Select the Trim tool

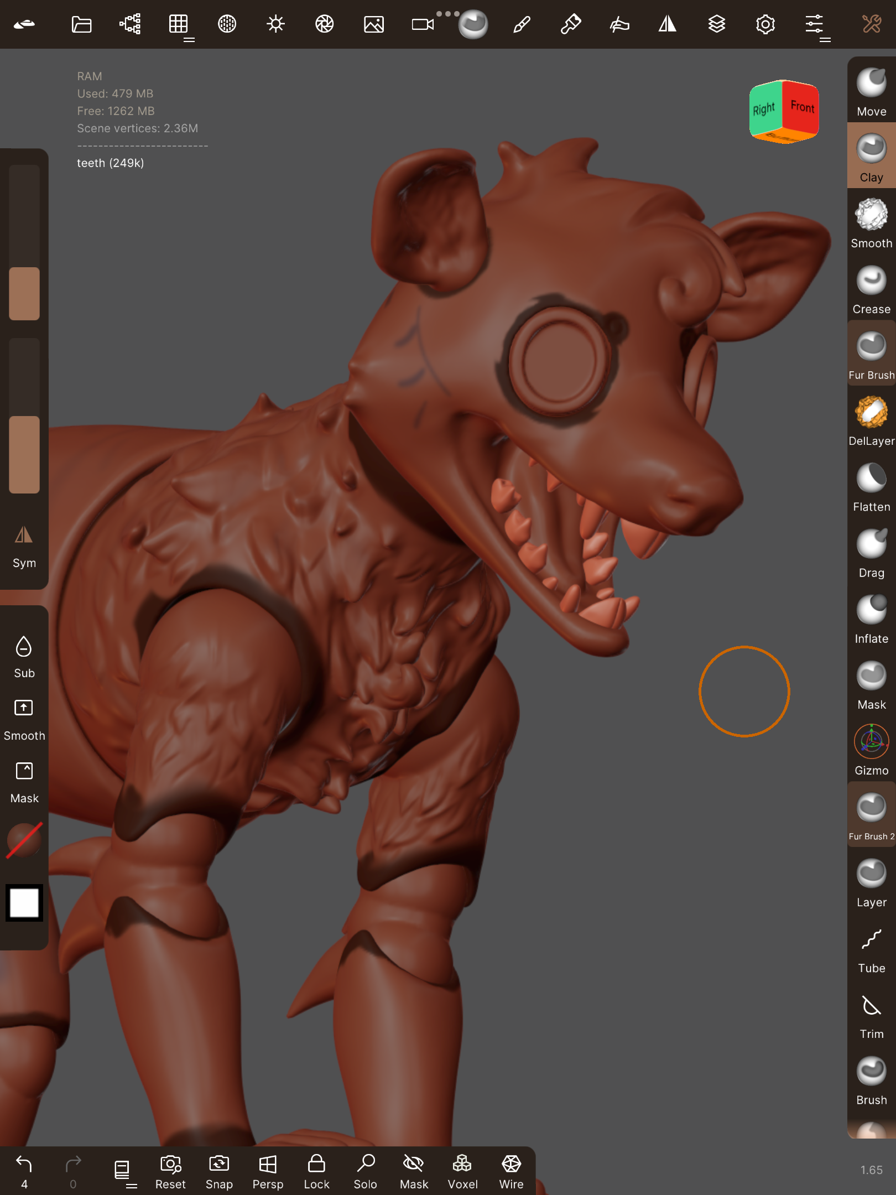pos(872,1014)
